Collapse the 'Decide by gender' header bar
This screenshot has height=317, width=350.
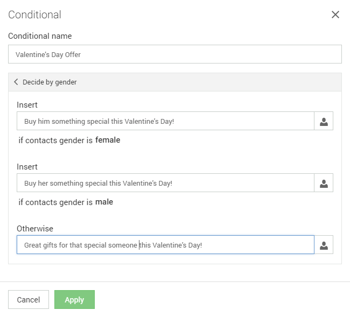[x=174, y=82]
